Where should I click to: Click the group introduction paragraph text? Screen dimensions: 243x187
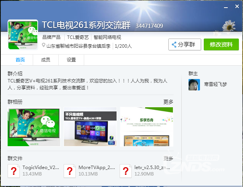click(87, 84)
